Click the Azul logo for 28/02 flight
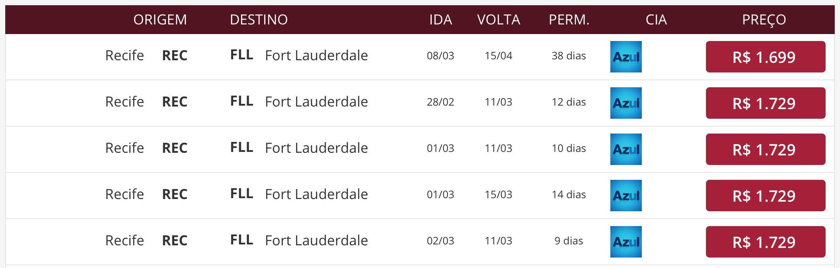The height and width of the screenshot is (268, 840). (x=626, y=103)
